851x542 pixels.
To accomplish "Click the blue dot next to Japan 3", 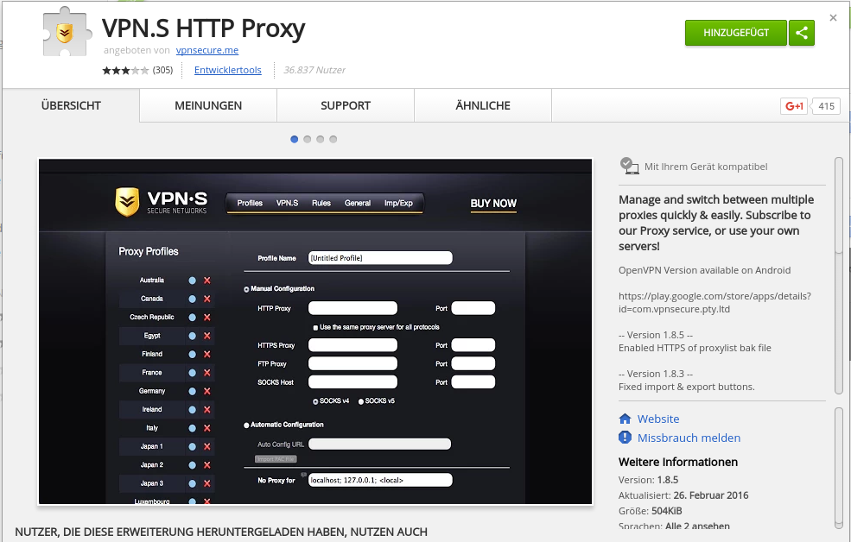I will (192, 483).
